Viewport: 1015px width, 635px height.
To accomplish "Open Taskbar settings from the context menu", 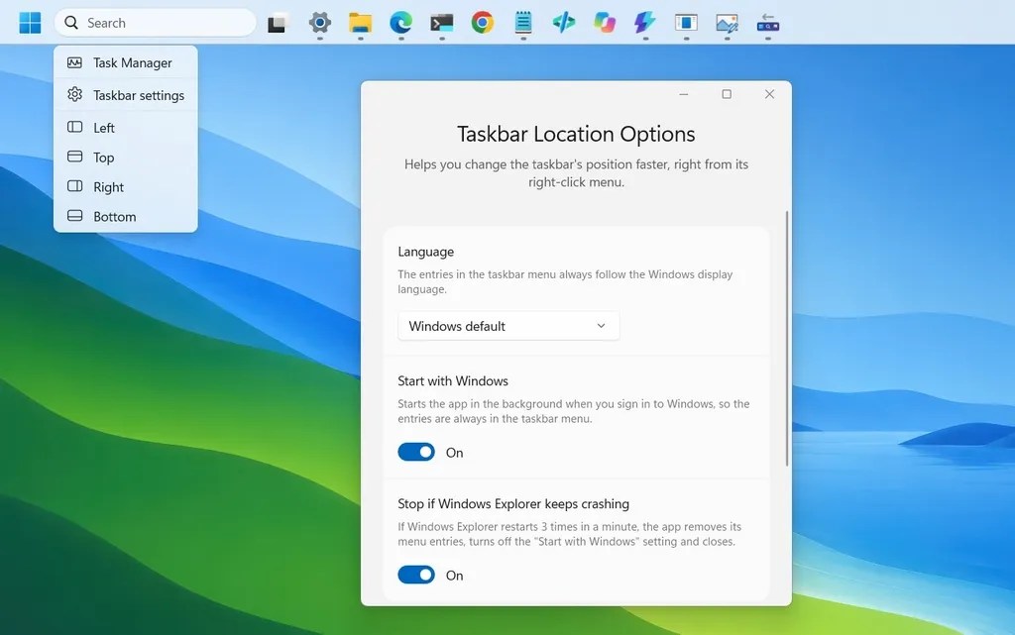I will click(126, 95).
